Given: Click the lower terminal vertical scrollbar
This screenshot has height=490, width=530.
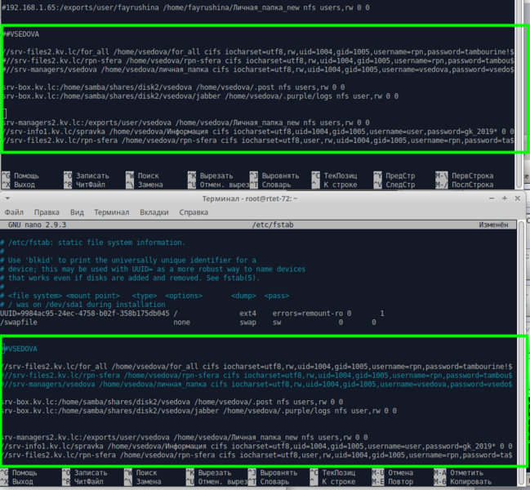Looking at the screenshot, I should click(x=520, y=353).
